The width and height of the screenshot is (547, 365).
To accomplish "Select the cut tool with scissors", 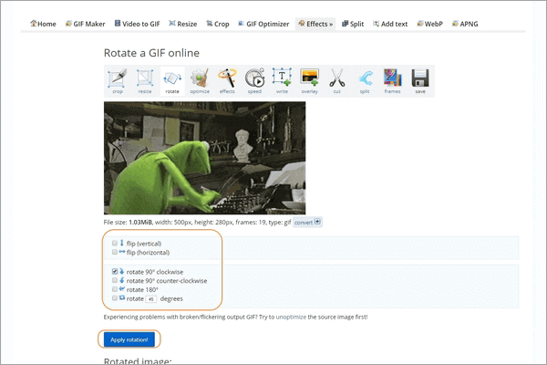I will [337, 81].
